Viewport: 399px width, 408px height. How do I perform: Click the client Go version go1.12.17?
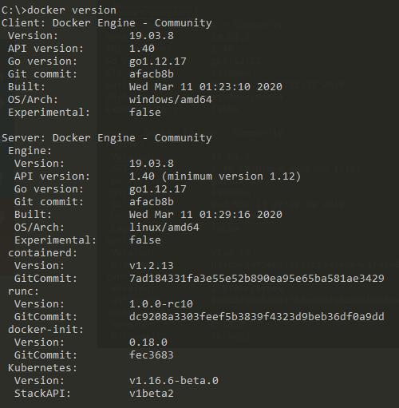(158, 61)
